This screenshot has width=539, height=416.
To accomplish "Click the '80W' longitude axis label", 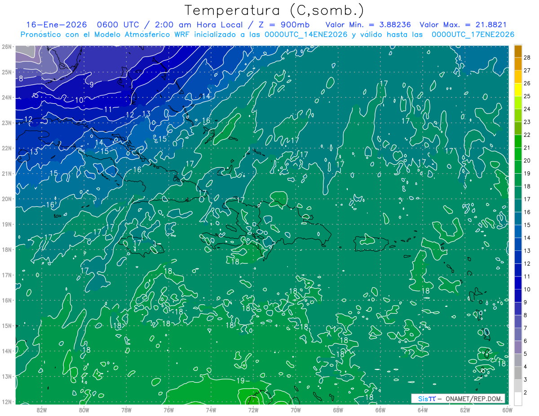I will click(84, 410).
